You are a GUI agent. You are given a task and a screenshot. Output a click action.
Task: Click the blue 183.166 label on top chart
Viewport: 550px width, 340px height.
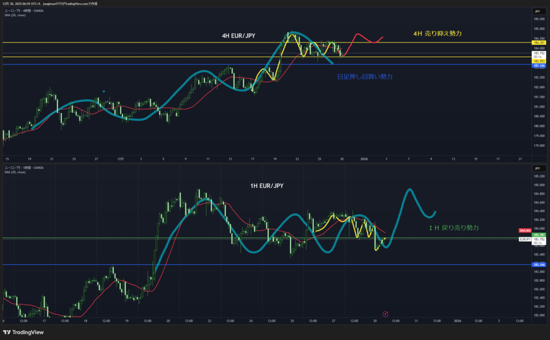539,65
